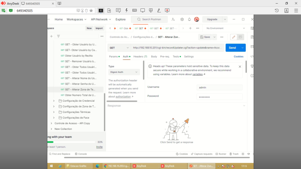The image size is (301, 169).
Task: Click the AnyDesk actions lightning icon
Action: [x=126, y=10]
